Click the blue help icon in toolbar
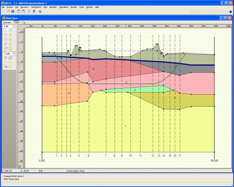 tap(40, 12)
